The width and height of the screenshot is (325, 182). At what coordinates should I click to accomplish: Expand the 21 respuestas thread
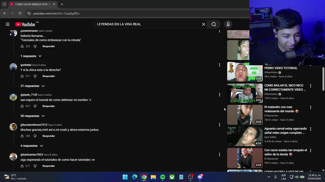[x=32, y=86]
